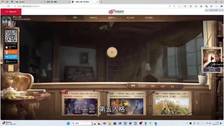Reload the page with refresh icon
This screenshot has height=126, width=224.
tap(8, 6)
